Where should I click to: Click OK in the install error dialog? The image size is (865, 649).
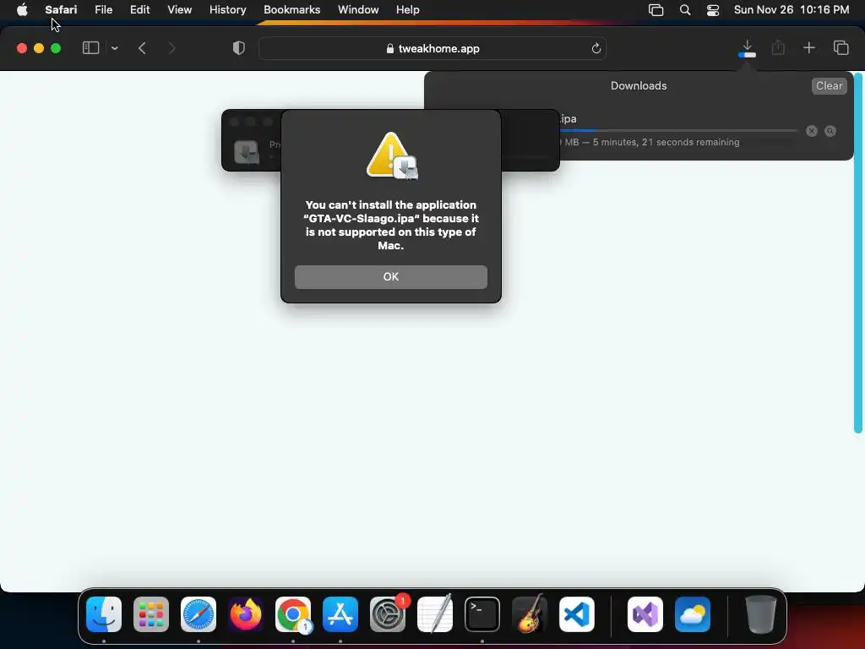(x=390, y=276)
